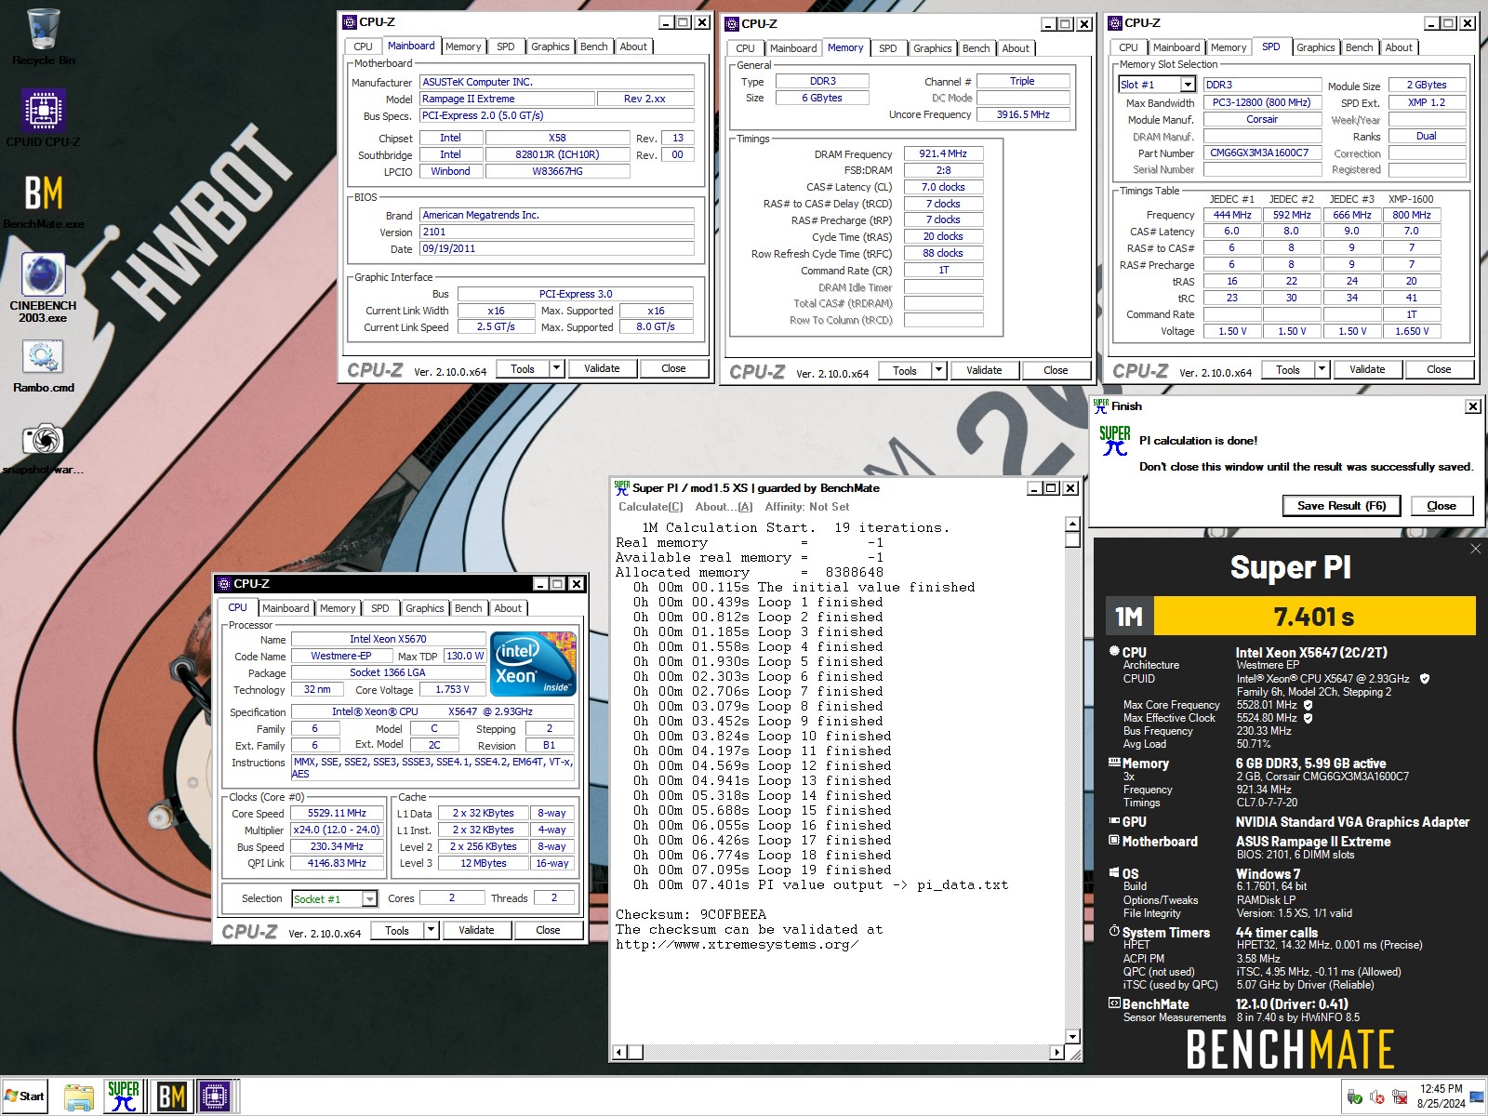Image resolution: width=1488 pixels, height=1116 pixels.
Task: Click Super PI horizontal scrollbar left arrow
Action: tap(620, 1052)
